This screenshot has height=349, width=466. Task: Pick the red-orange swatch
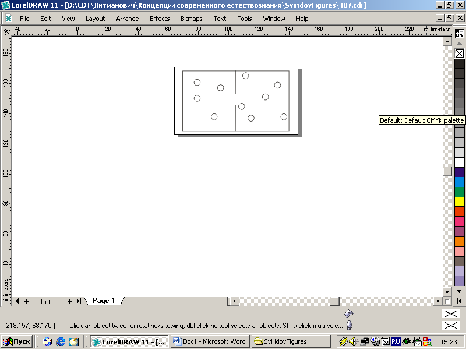(460, 211)
